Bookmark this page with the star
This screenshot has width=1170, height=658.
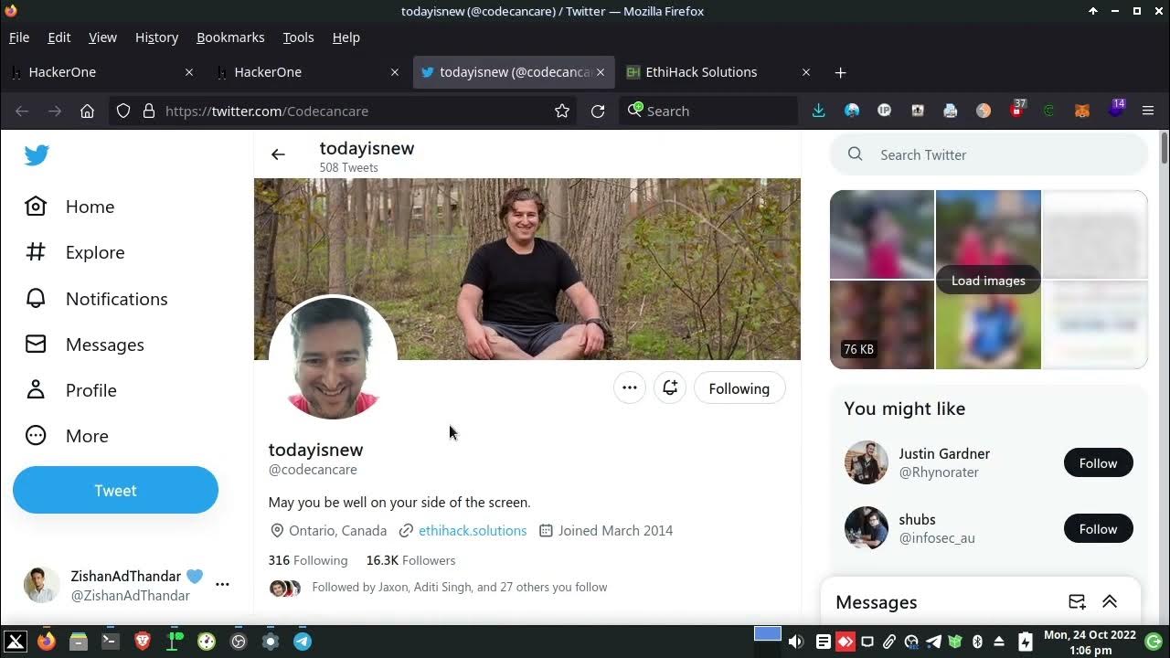(x=562, y=111)
